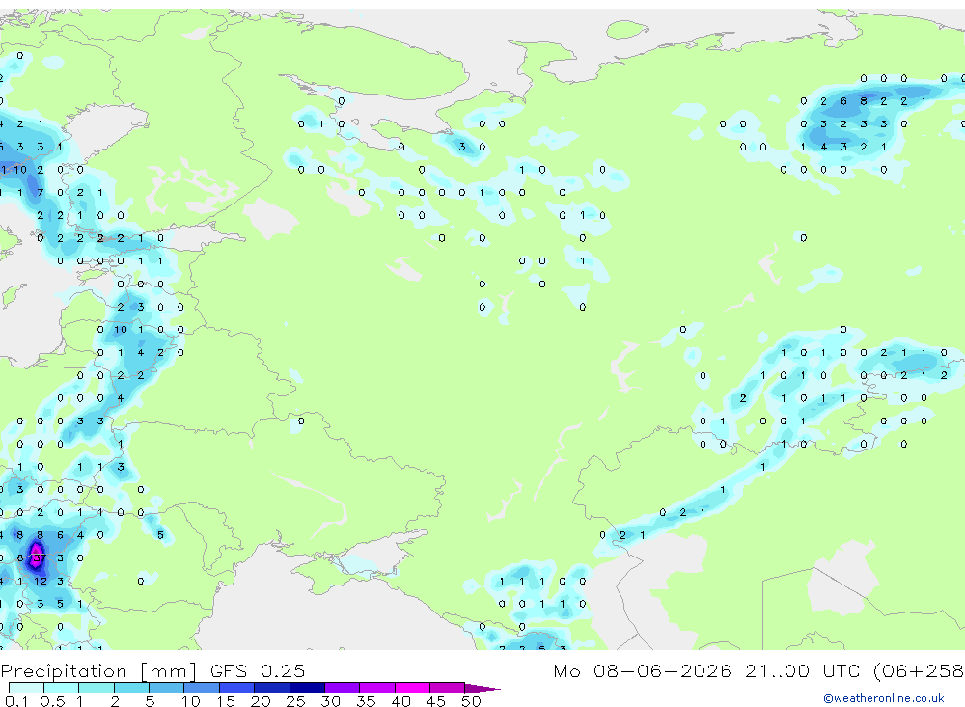Select the 30–35 mm purple legend box
This screenshot has width=965, height=707.
343,688
